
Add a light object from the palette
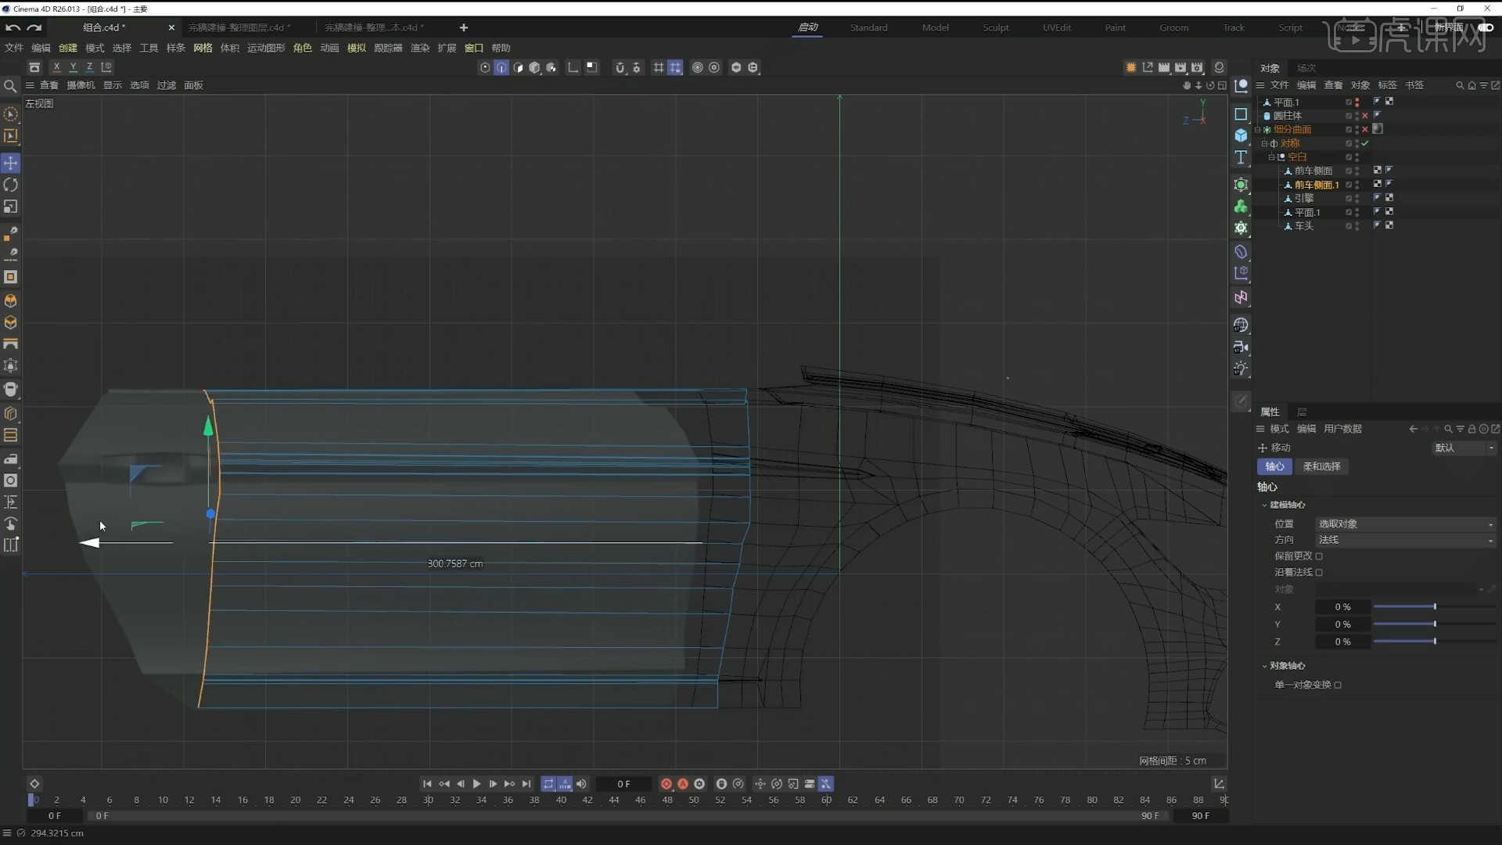1241,369
